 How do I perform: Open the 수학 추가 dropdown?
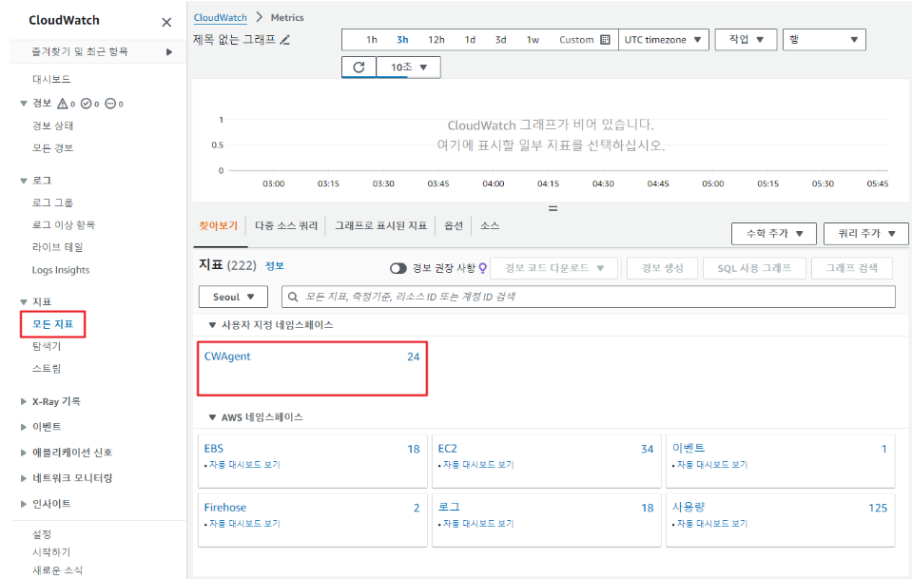(x=773, y=233)
